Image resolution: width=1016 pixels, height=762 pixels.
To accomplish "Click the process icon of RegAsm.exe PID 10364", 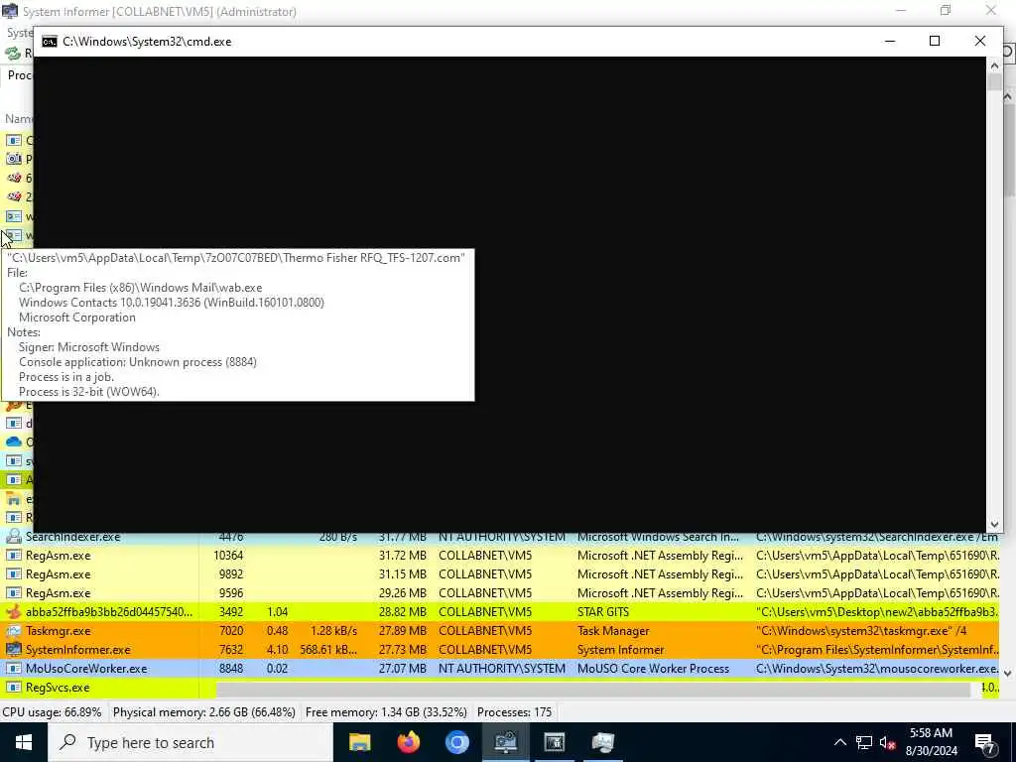I will point(14,556).
